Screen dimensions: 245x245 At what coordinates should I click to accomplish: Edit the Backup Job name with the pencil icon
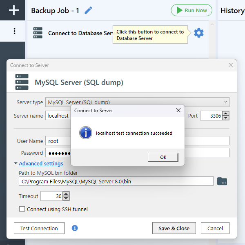pyautogui.click(x=88, y=11)
